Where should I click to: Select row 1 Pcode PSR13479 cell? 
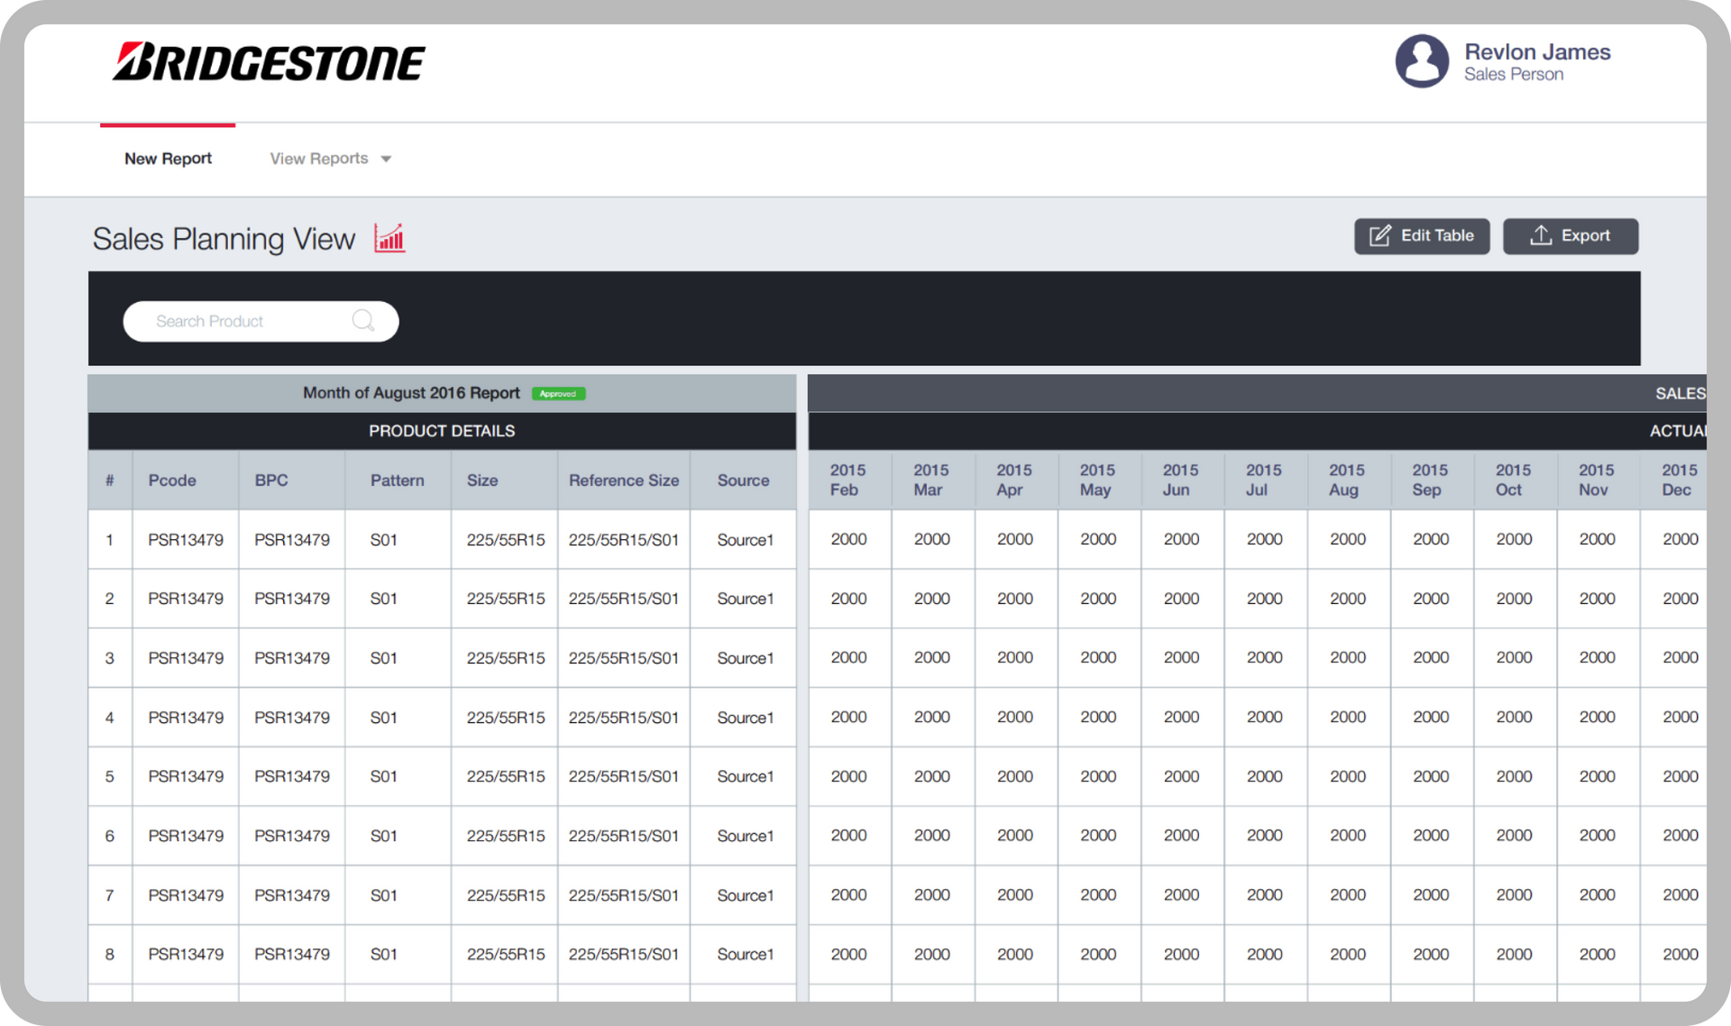click(186, 540)
